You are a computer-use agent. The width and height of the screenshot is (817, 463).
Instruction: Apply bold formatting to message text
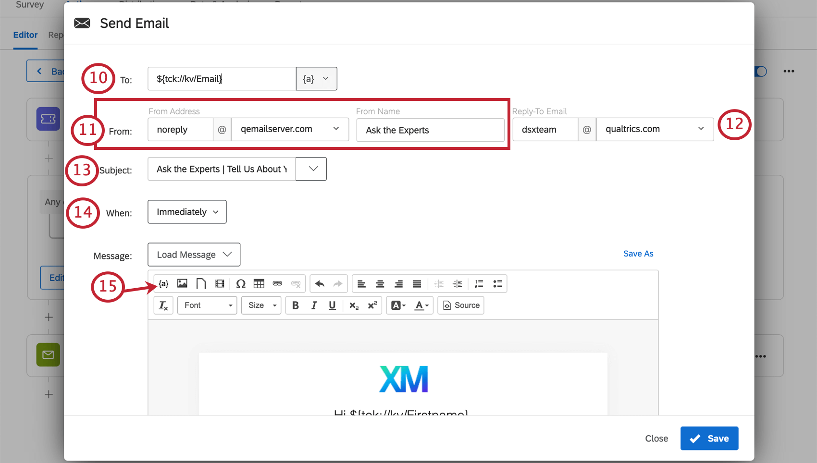pos(295,305)
